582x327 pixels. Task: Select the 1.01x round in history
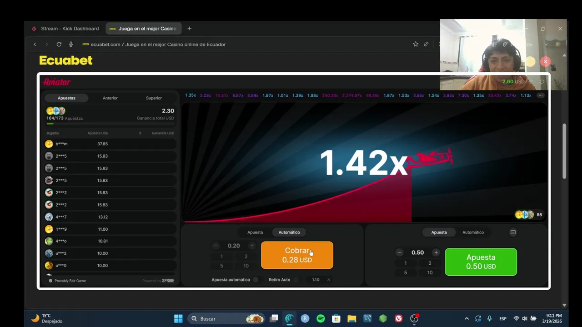[x=282, y=95]
